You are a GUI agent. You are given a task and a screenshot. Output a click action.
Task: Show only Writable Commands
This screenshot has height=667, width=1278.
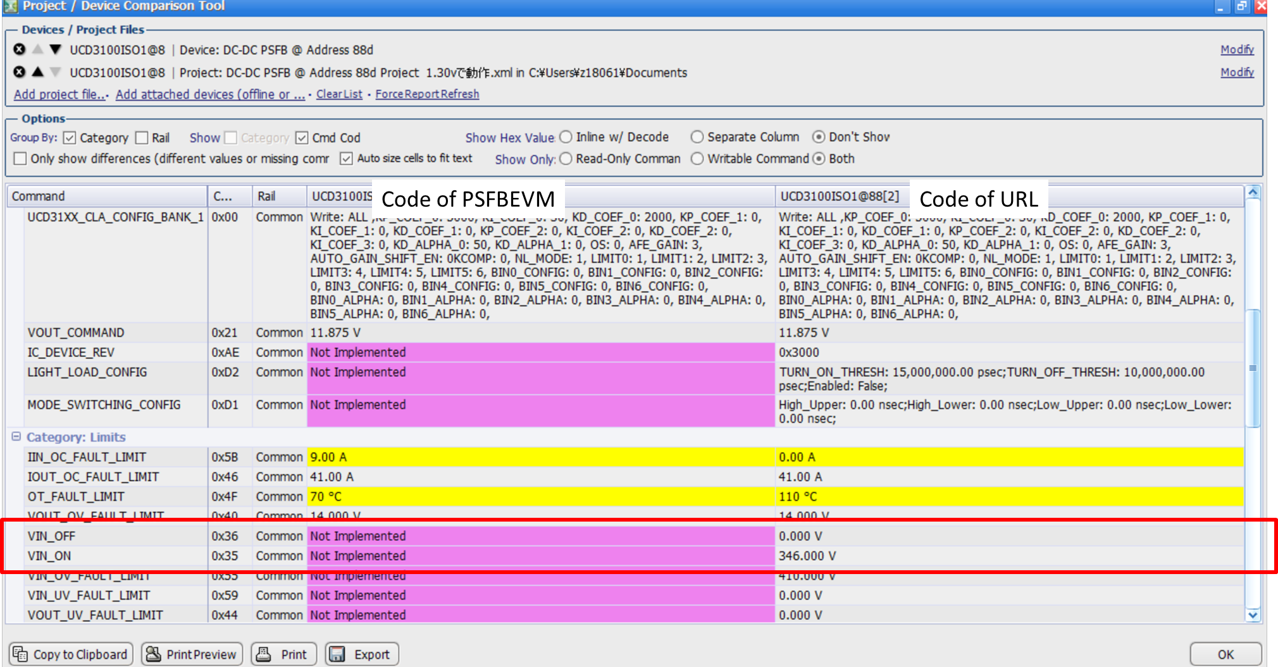[x=697, y=159]
